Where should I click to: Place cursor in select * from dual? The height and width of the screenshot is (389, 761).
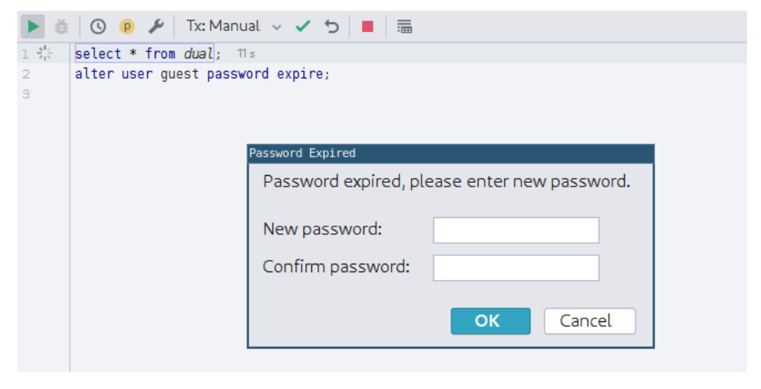[144, 54]
